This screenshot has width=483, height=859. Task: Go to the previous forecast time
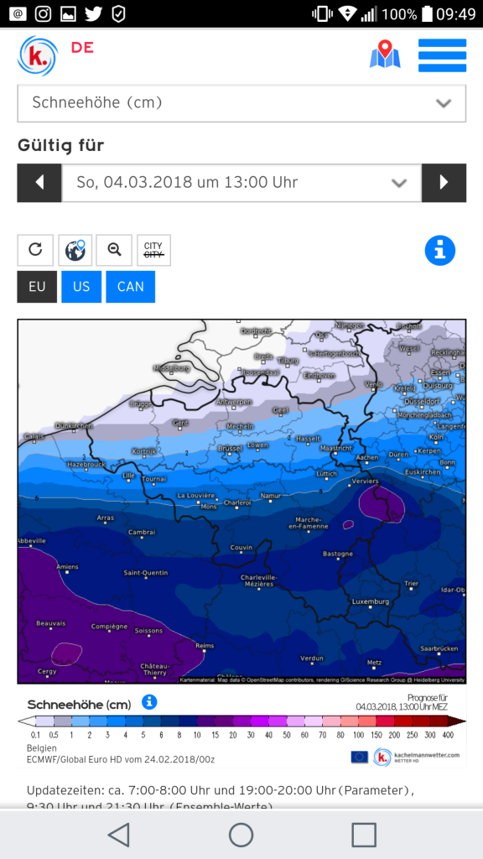tap(39, 182)
